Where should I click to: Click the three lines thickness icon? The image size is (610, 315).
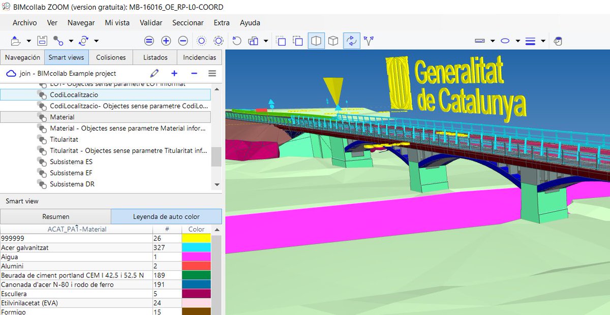tap(530, 41)
